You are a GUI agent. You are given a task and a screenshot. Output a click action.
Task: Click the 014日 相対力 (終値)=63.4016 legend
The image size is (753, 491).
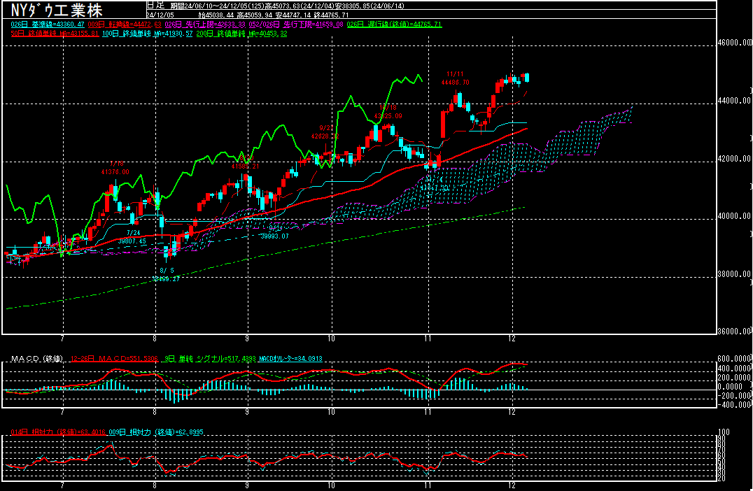58,432
